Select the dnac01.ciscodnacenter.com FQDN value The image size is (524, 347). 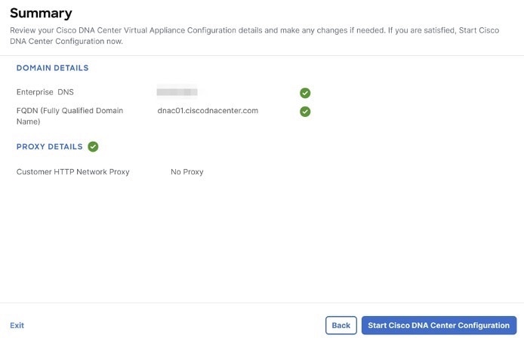coord(208,111)
